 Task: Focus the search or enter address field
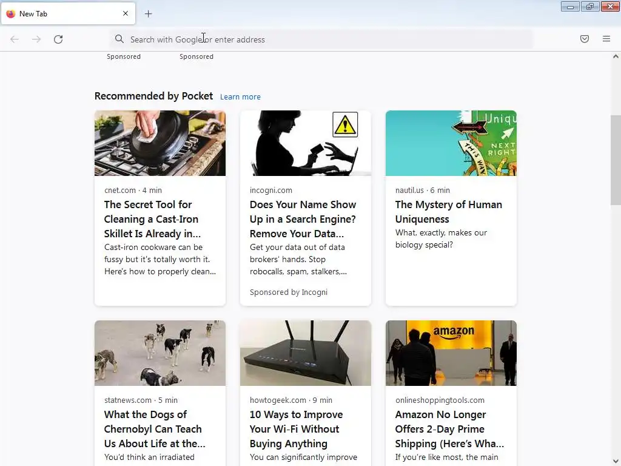point(321,39)
